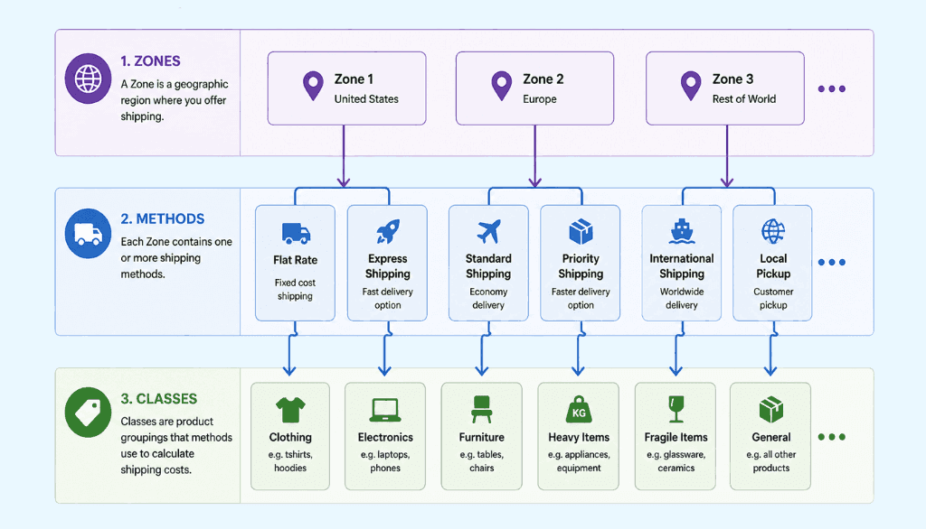Click the Flat Rate truck icon
Screen dimensions: 926x529
click(296, 234)
